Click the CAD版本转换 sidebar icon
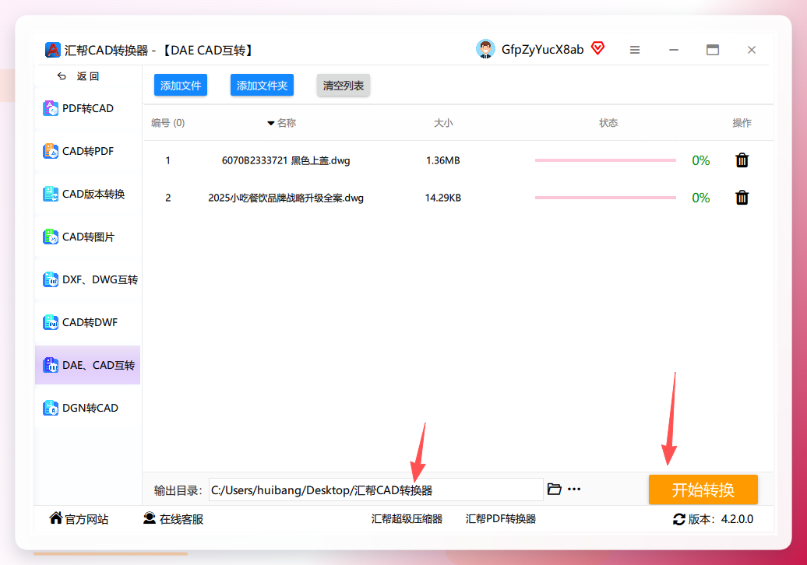Image resolution: width=807 pixels, height=565 pixels. 51,194
